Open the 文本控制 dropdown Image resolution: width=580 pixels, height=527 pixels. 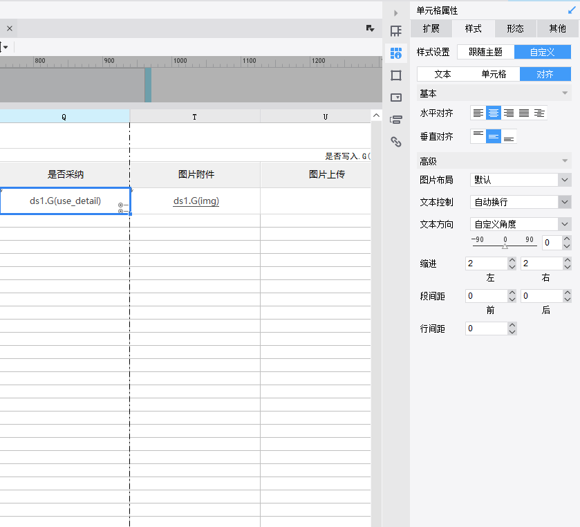[564, 202]
